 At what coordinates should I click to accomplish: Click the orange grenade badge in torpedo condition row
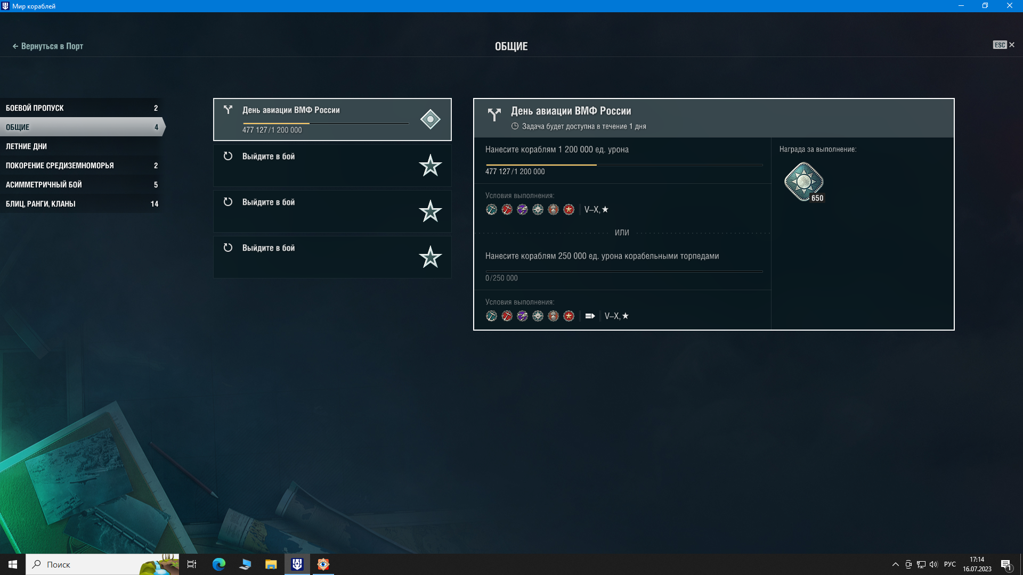[x=553, y=316]
